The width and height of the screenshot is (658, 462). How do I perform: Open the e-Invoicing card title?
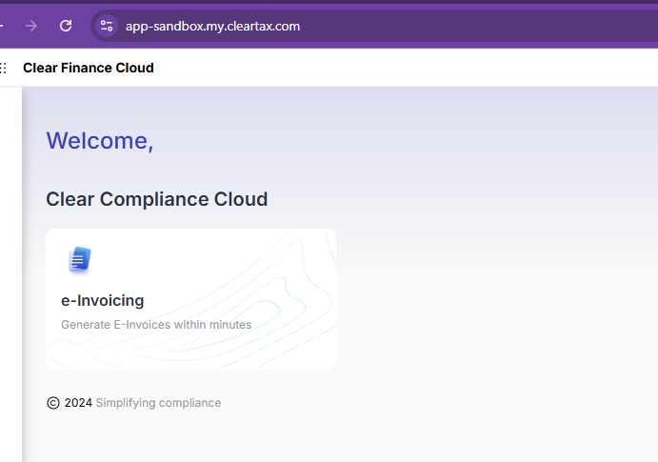(102, 300)
